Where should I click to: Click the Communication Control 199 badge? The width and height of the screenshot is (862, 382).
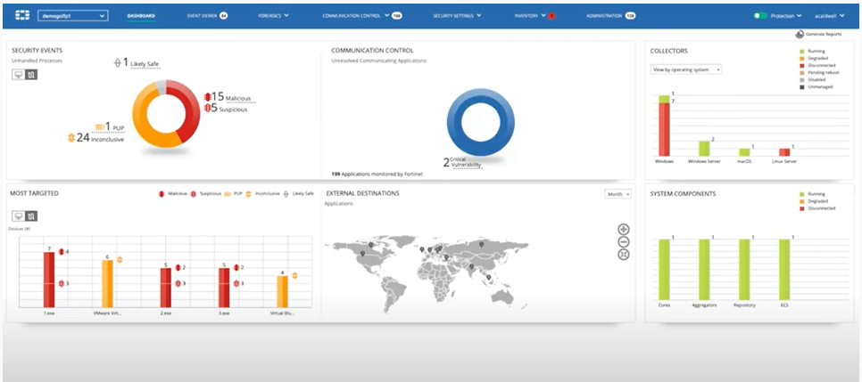[x=397, y=16]
